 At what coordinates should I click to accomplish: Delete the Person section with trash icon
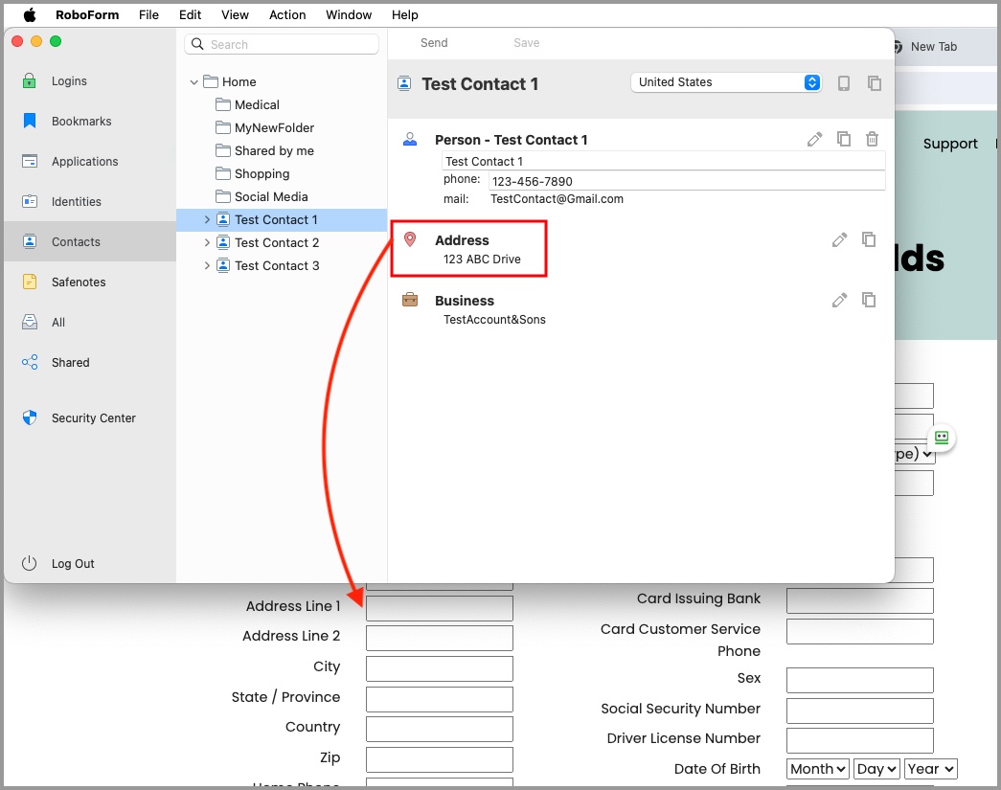(872, 139)
